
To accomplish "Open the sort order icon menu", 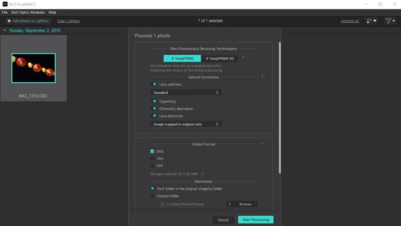I will (372, 21).
